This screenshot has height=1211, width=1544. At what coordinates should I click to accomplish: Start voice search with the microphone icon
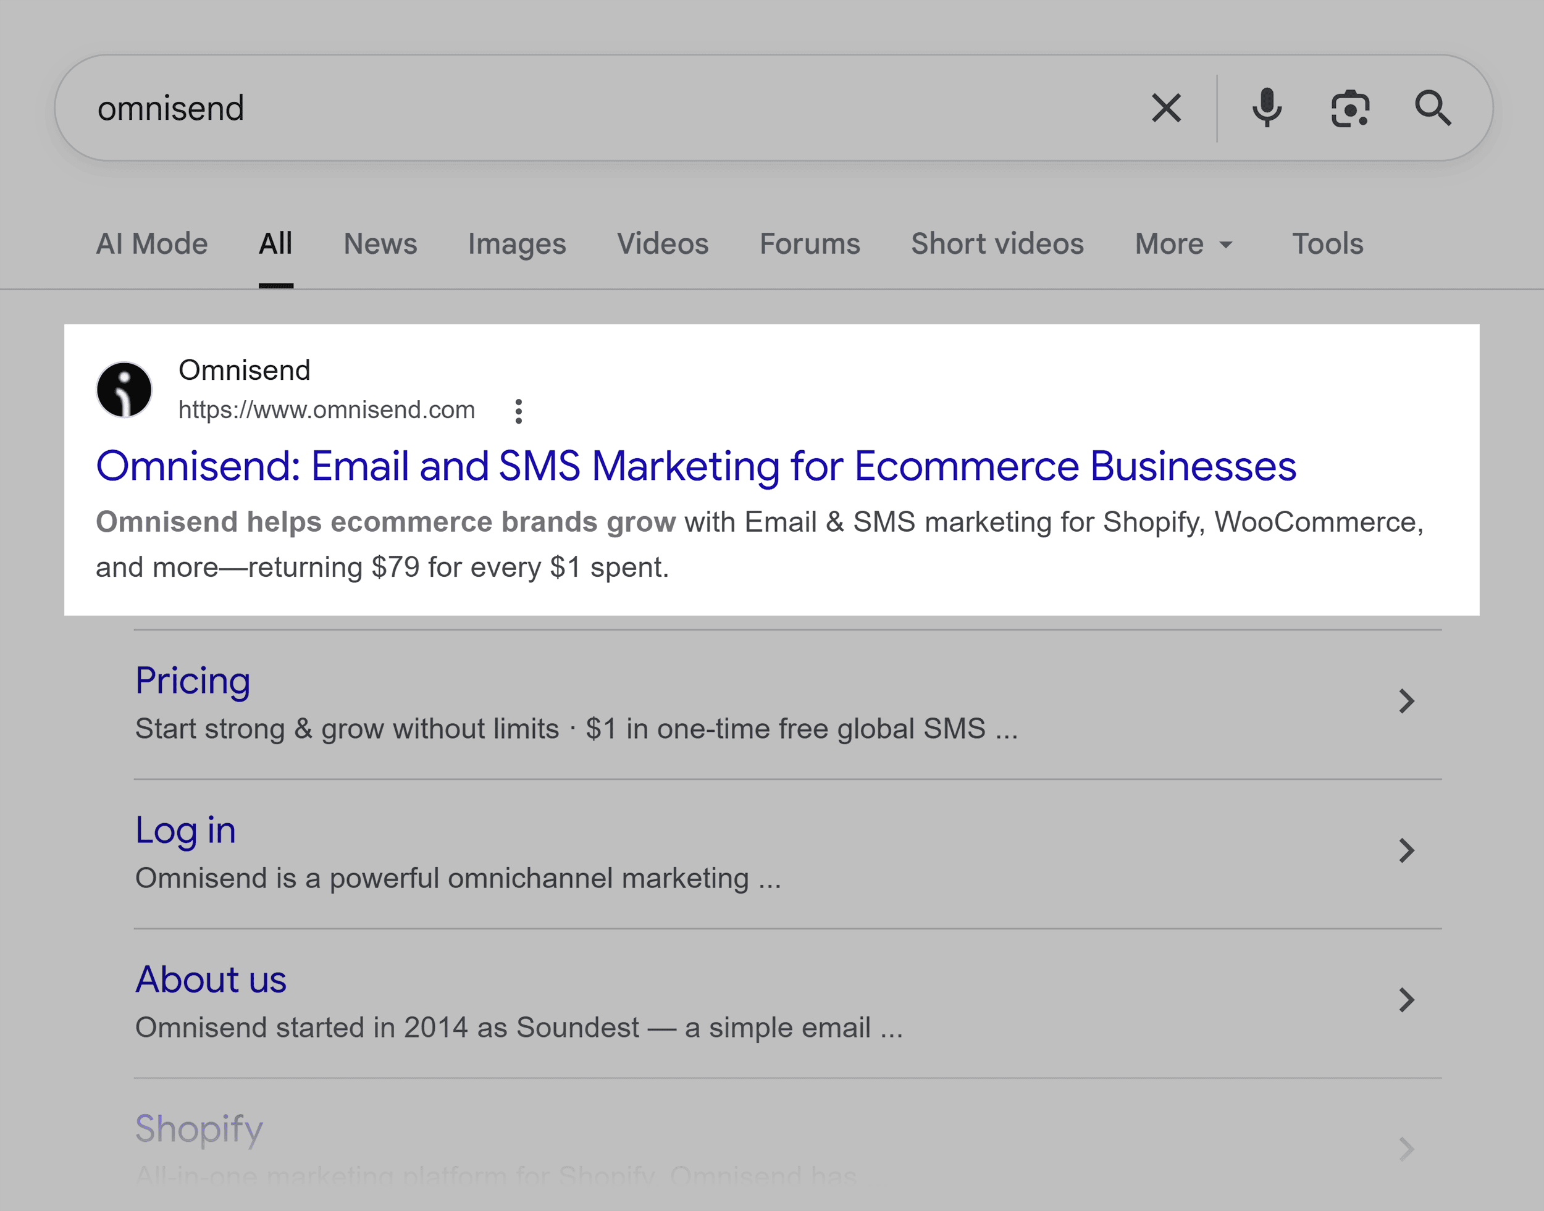1266,108
